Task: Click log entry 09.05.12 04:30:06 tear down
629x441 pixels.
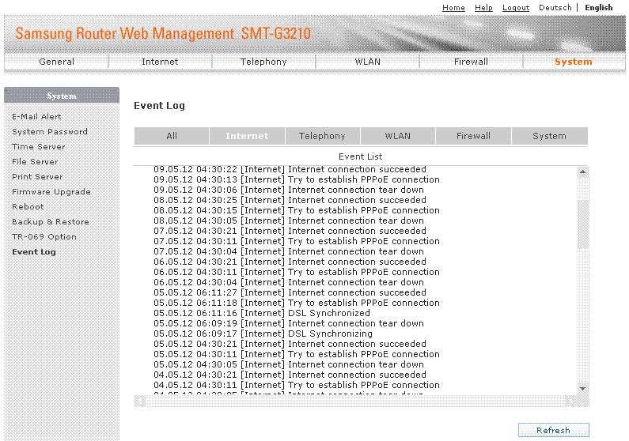Action: (289, 190)
